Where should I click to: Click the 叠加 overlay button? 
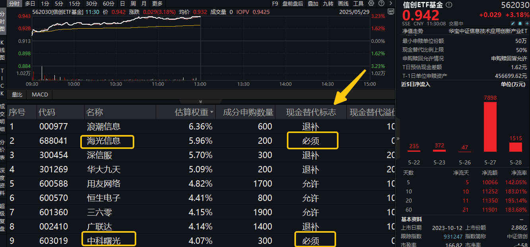pyautogui.click(x=313, y=4)
